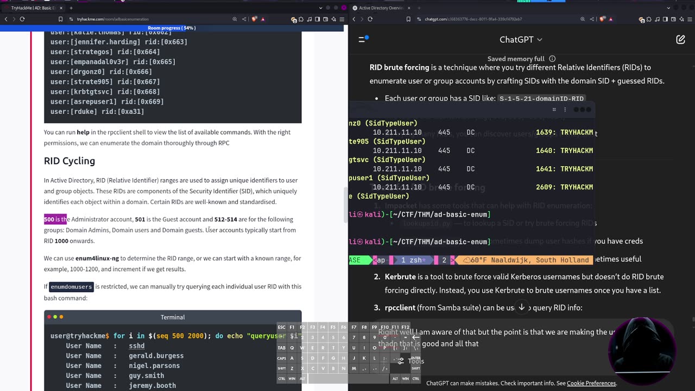This screenshot has height=391, width=695.
Task: Click gerald.burgess in terminal output
Action: [x=156, y=356]
